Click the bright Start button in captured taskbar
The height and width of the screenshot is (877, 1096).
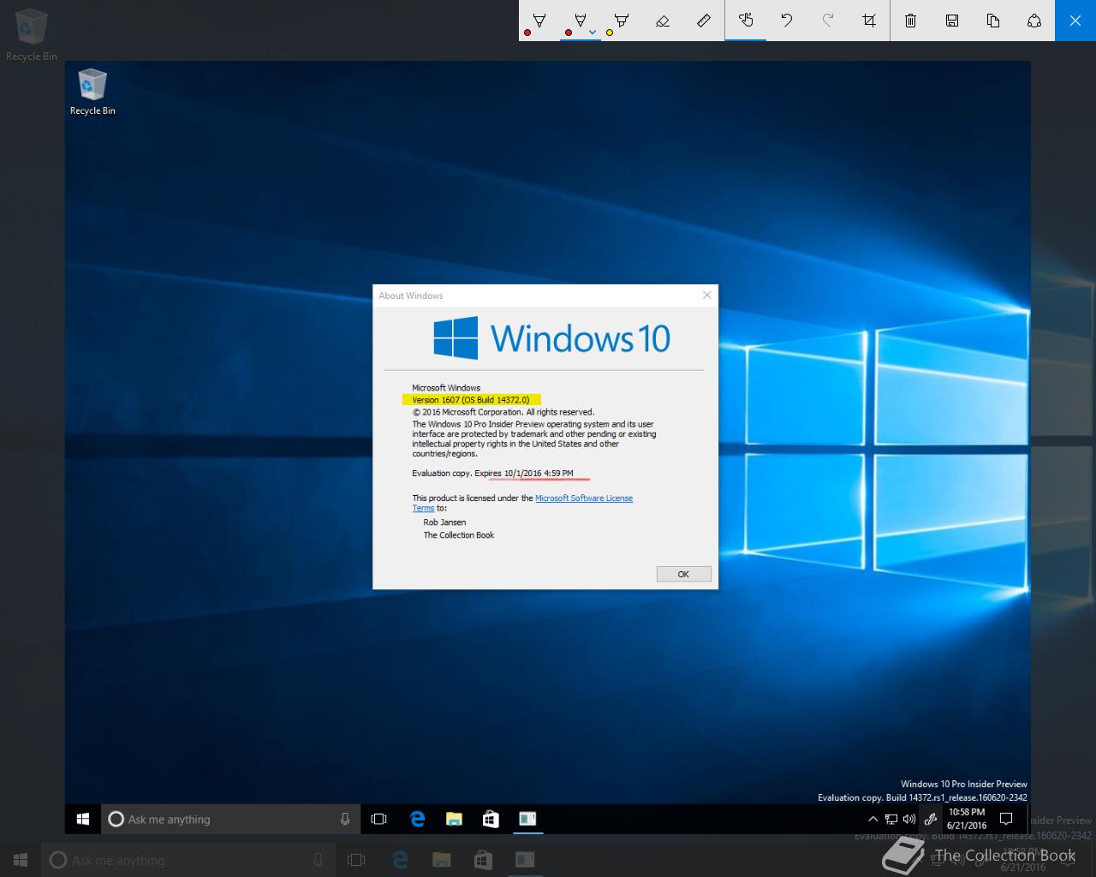click(83, 820)
